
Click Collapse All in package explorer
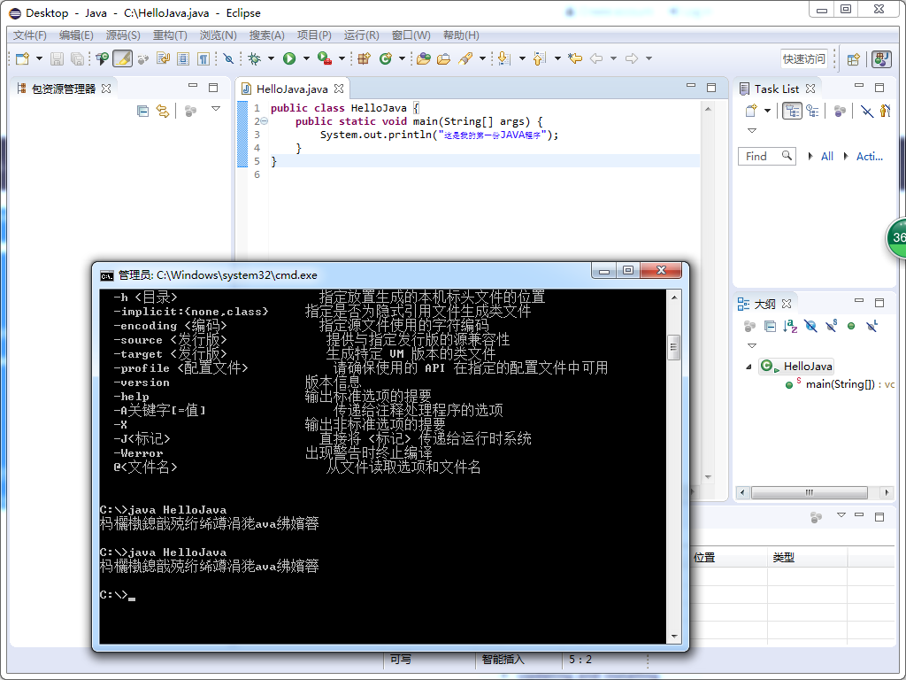click(x=142, y=111)
